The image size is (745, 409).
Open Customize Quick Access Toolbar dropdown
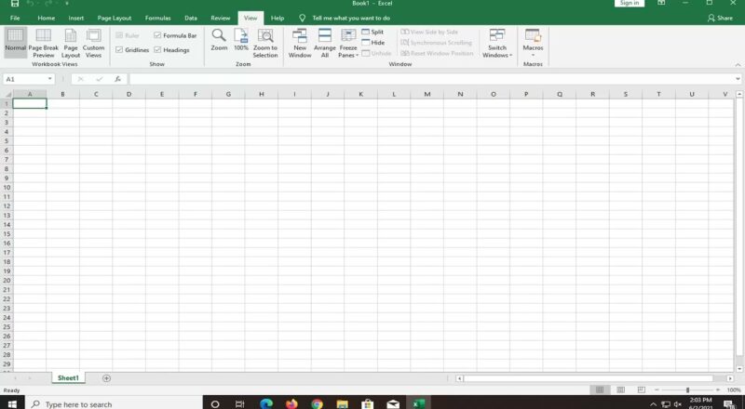click(66, 4)
